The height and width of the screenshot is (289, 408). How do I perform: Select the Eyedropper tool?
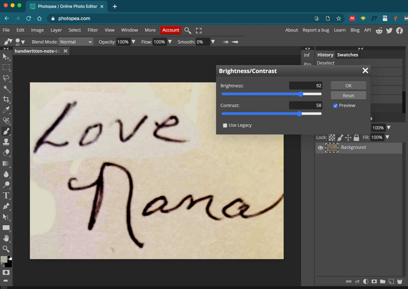tap(6, 110)
